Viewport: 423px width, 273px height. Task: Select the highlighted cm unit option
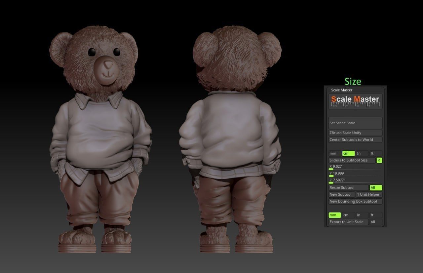348,153
